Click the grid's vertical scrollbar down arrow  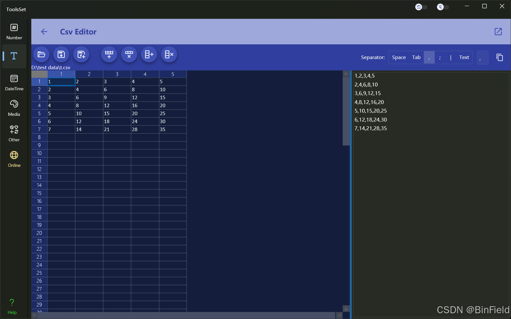click(346, 308)
